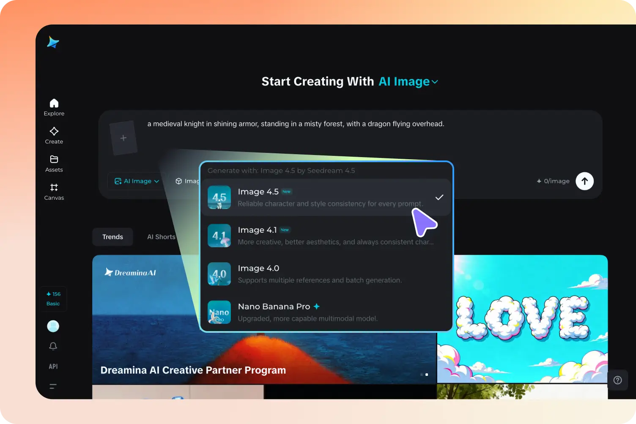Open the user profile avatar
The image size is (636, 424).
pyautogui.click(x=53, y=326)
